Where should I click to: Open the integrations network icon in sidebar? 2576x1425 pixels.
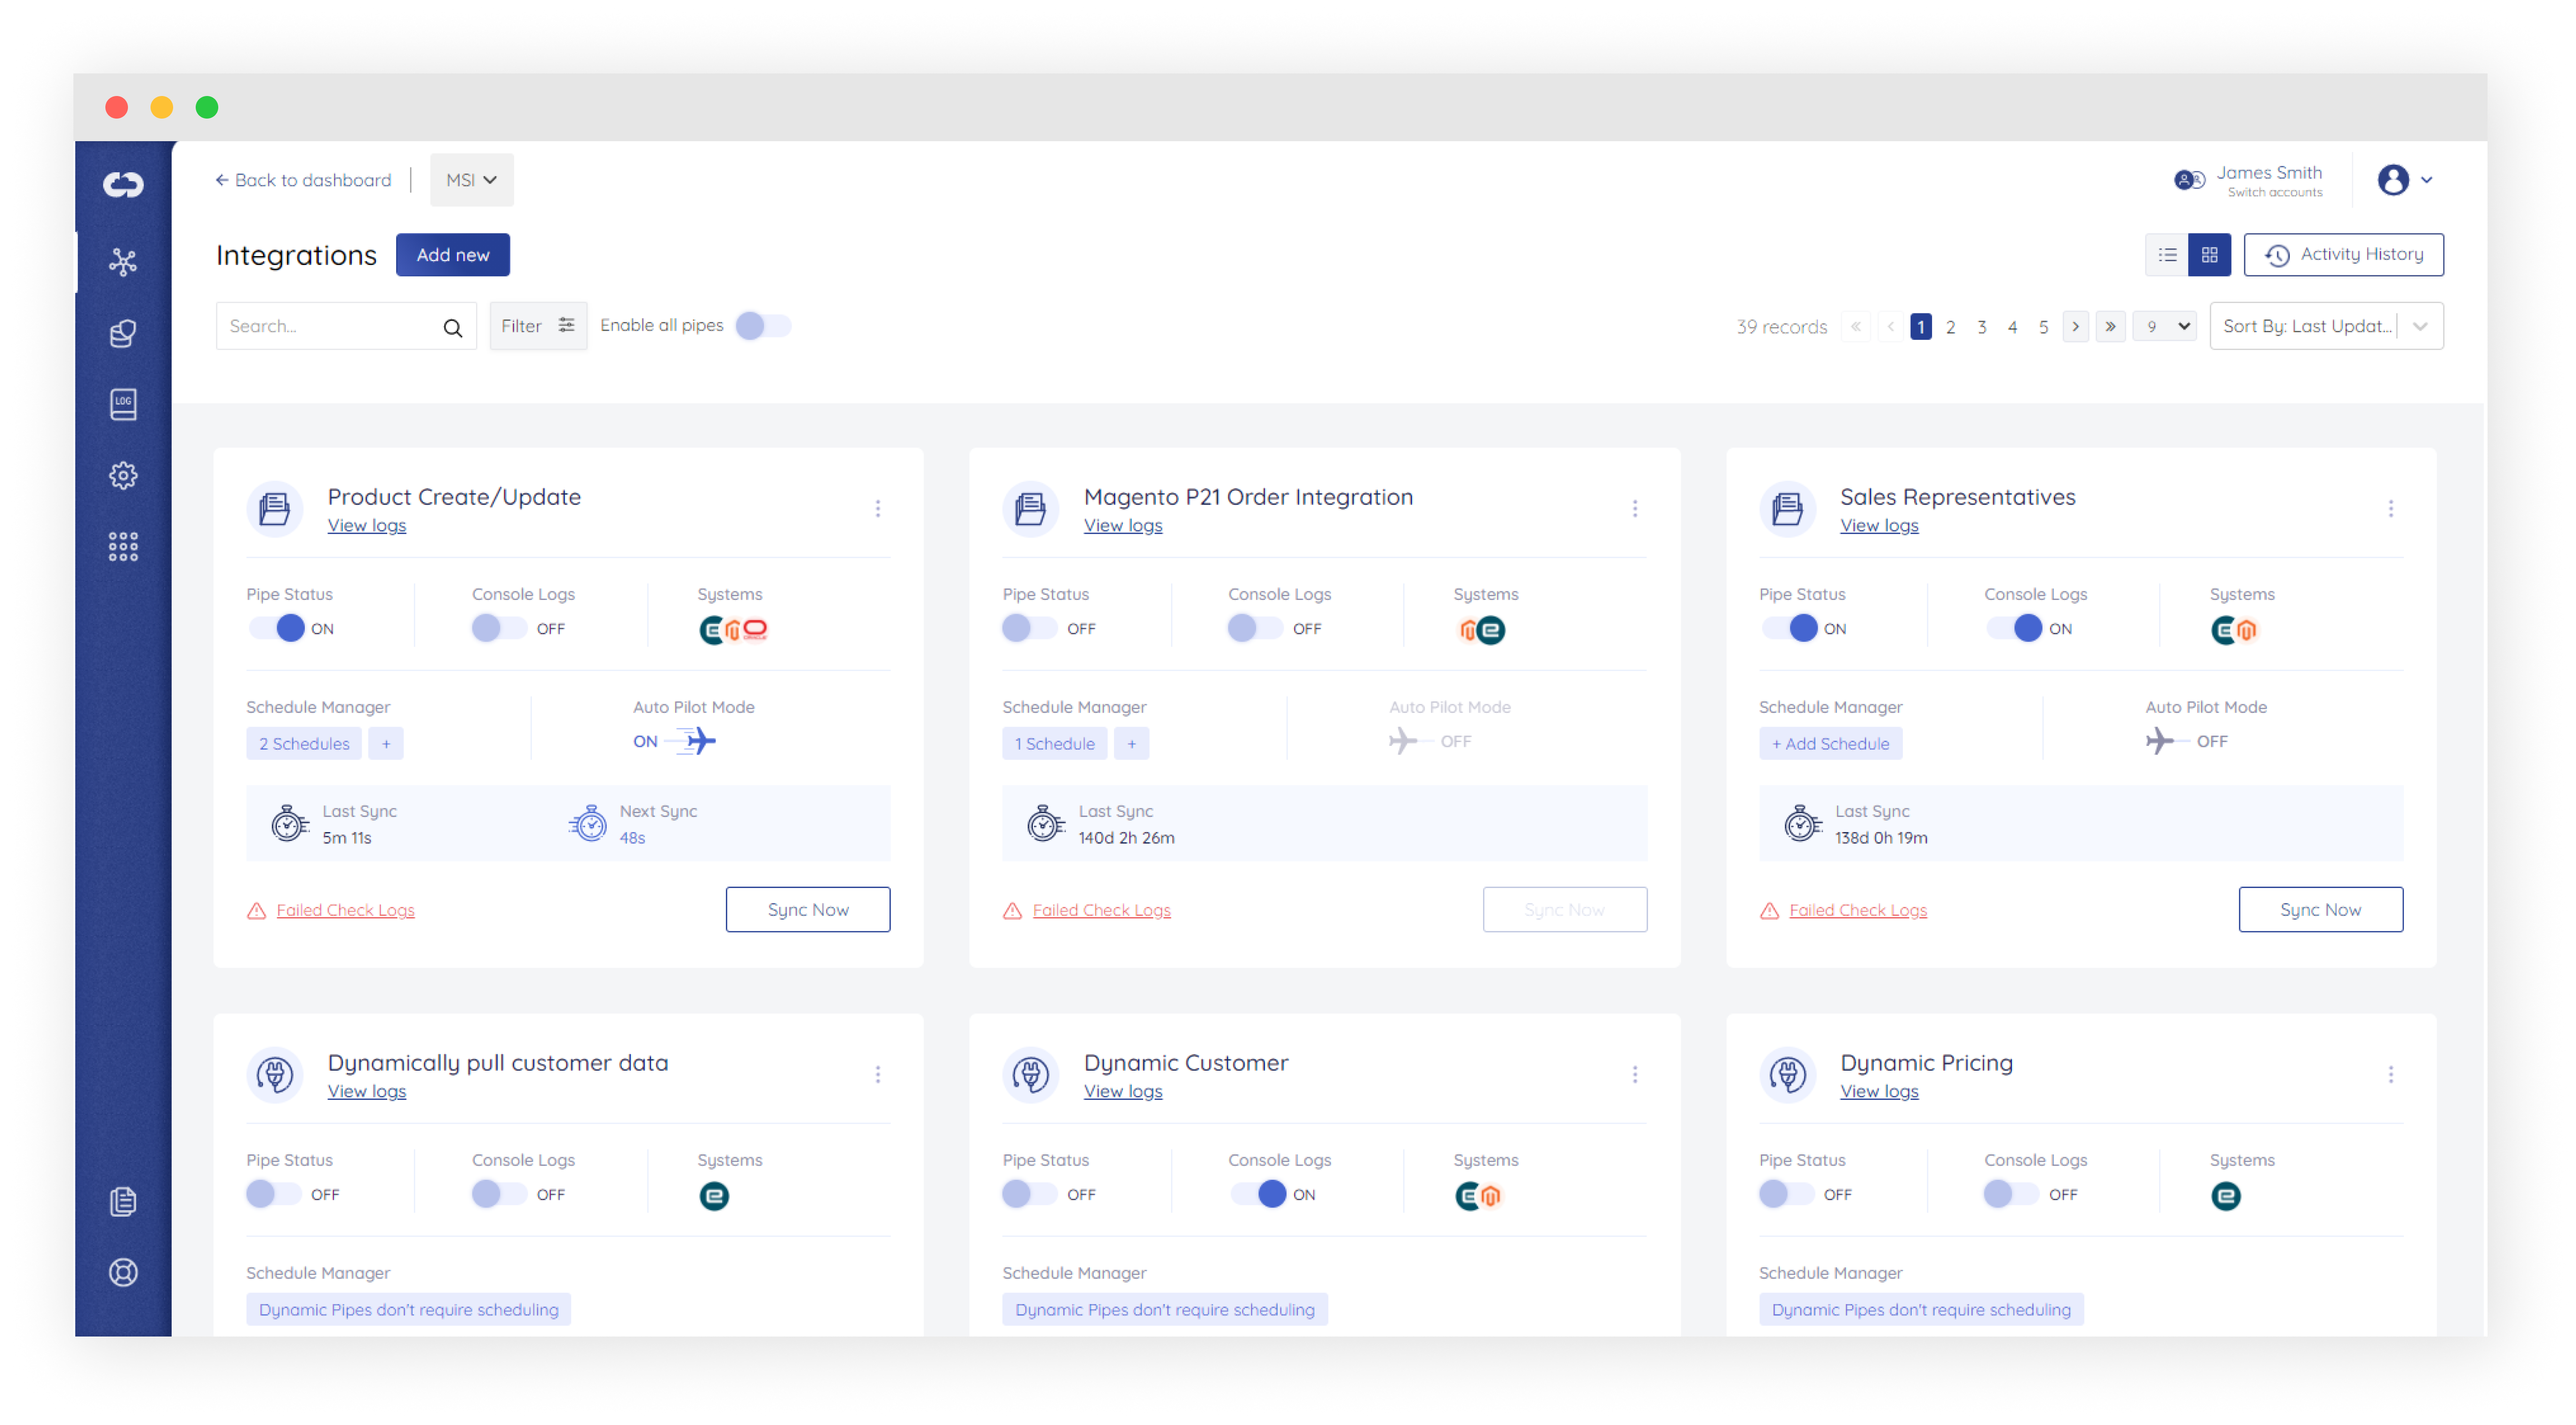123,262
